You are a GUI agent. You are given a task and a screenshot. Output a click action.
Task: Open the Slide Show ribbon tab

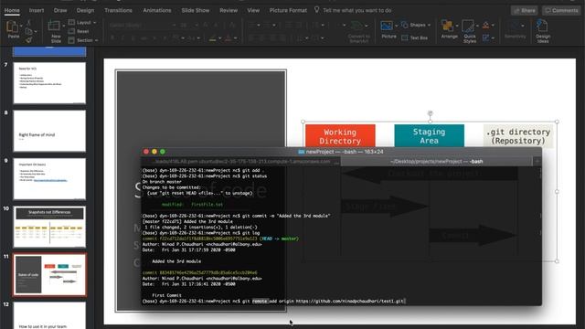coord(195,10)
